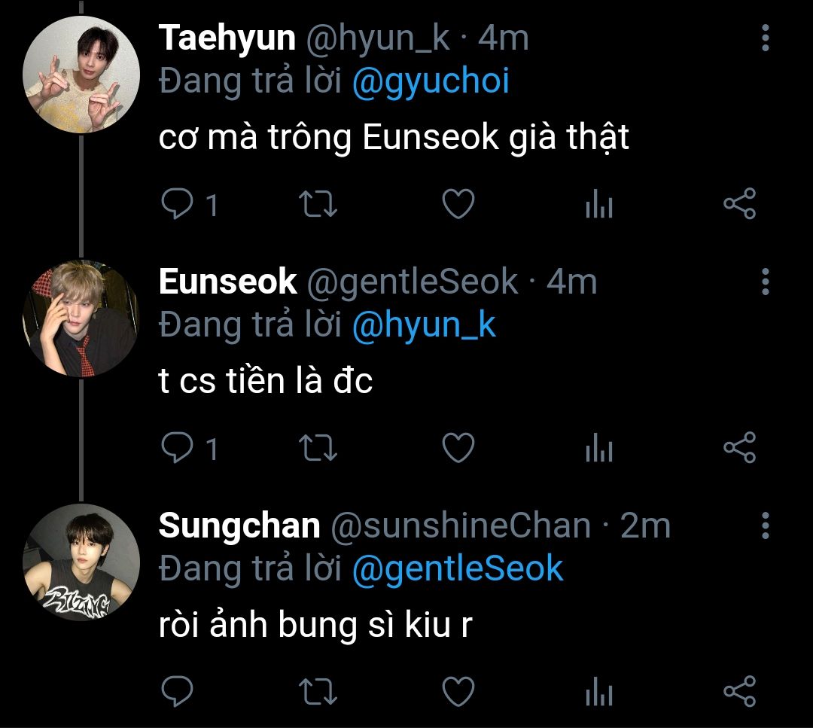View analytics on Taehyun's tweet
813x728 pixels.
(x=599, y=205)
